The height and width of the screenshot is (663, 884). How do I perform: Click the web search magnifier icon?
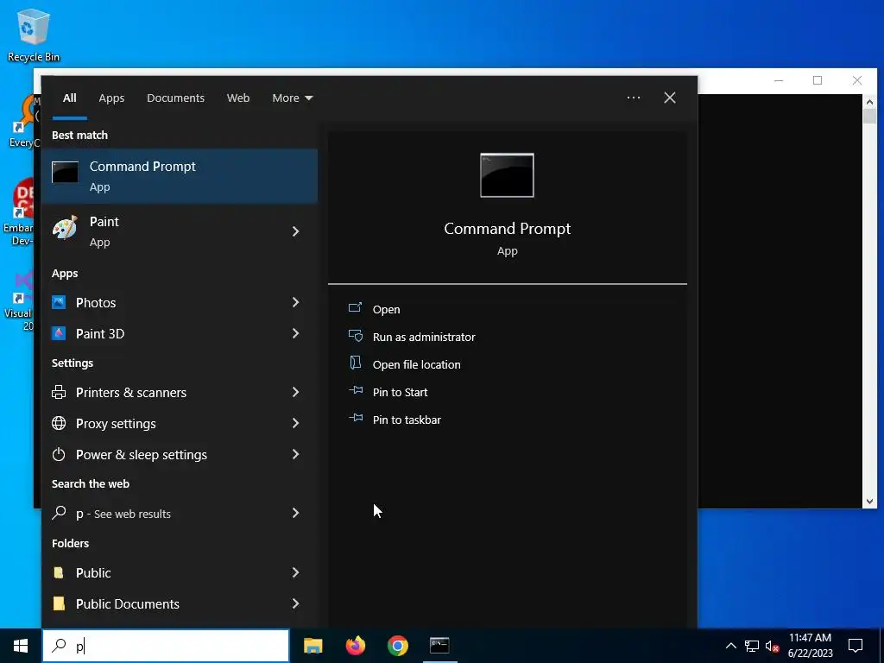click(x=59, y=513)
